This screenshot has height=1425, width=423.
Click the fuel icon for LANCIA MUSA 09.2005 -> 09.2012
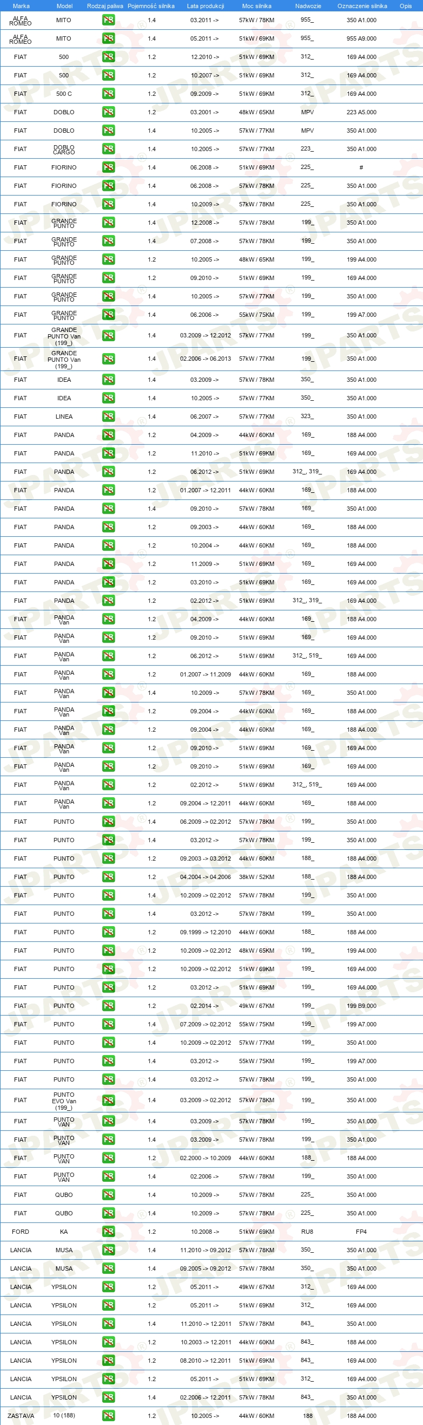point(108,1268)
